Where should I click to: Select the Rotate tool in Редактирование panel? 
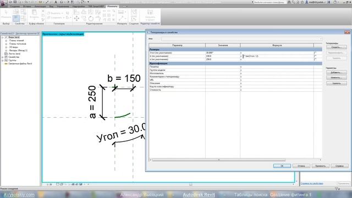91,18
